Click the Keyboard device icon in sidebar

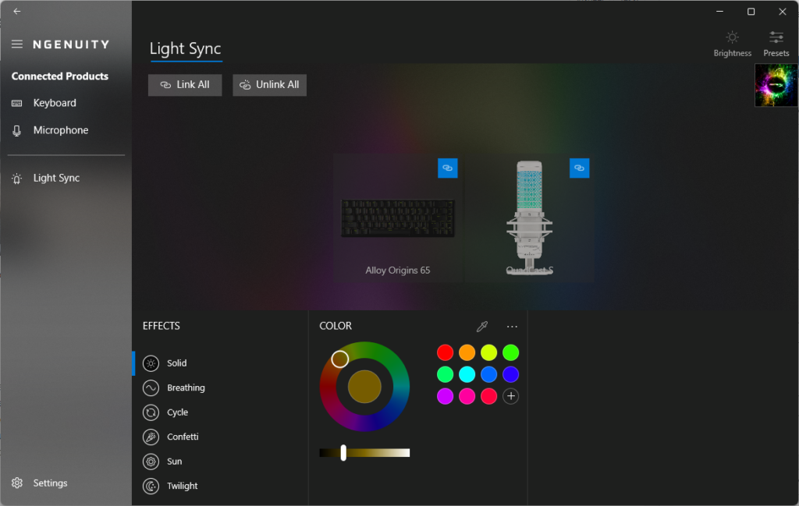pos(17,104)
